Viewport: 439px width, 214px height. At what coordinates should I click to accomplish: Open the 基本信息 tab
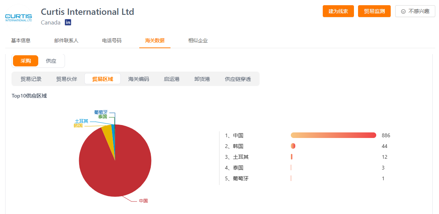tap(21, 40)
